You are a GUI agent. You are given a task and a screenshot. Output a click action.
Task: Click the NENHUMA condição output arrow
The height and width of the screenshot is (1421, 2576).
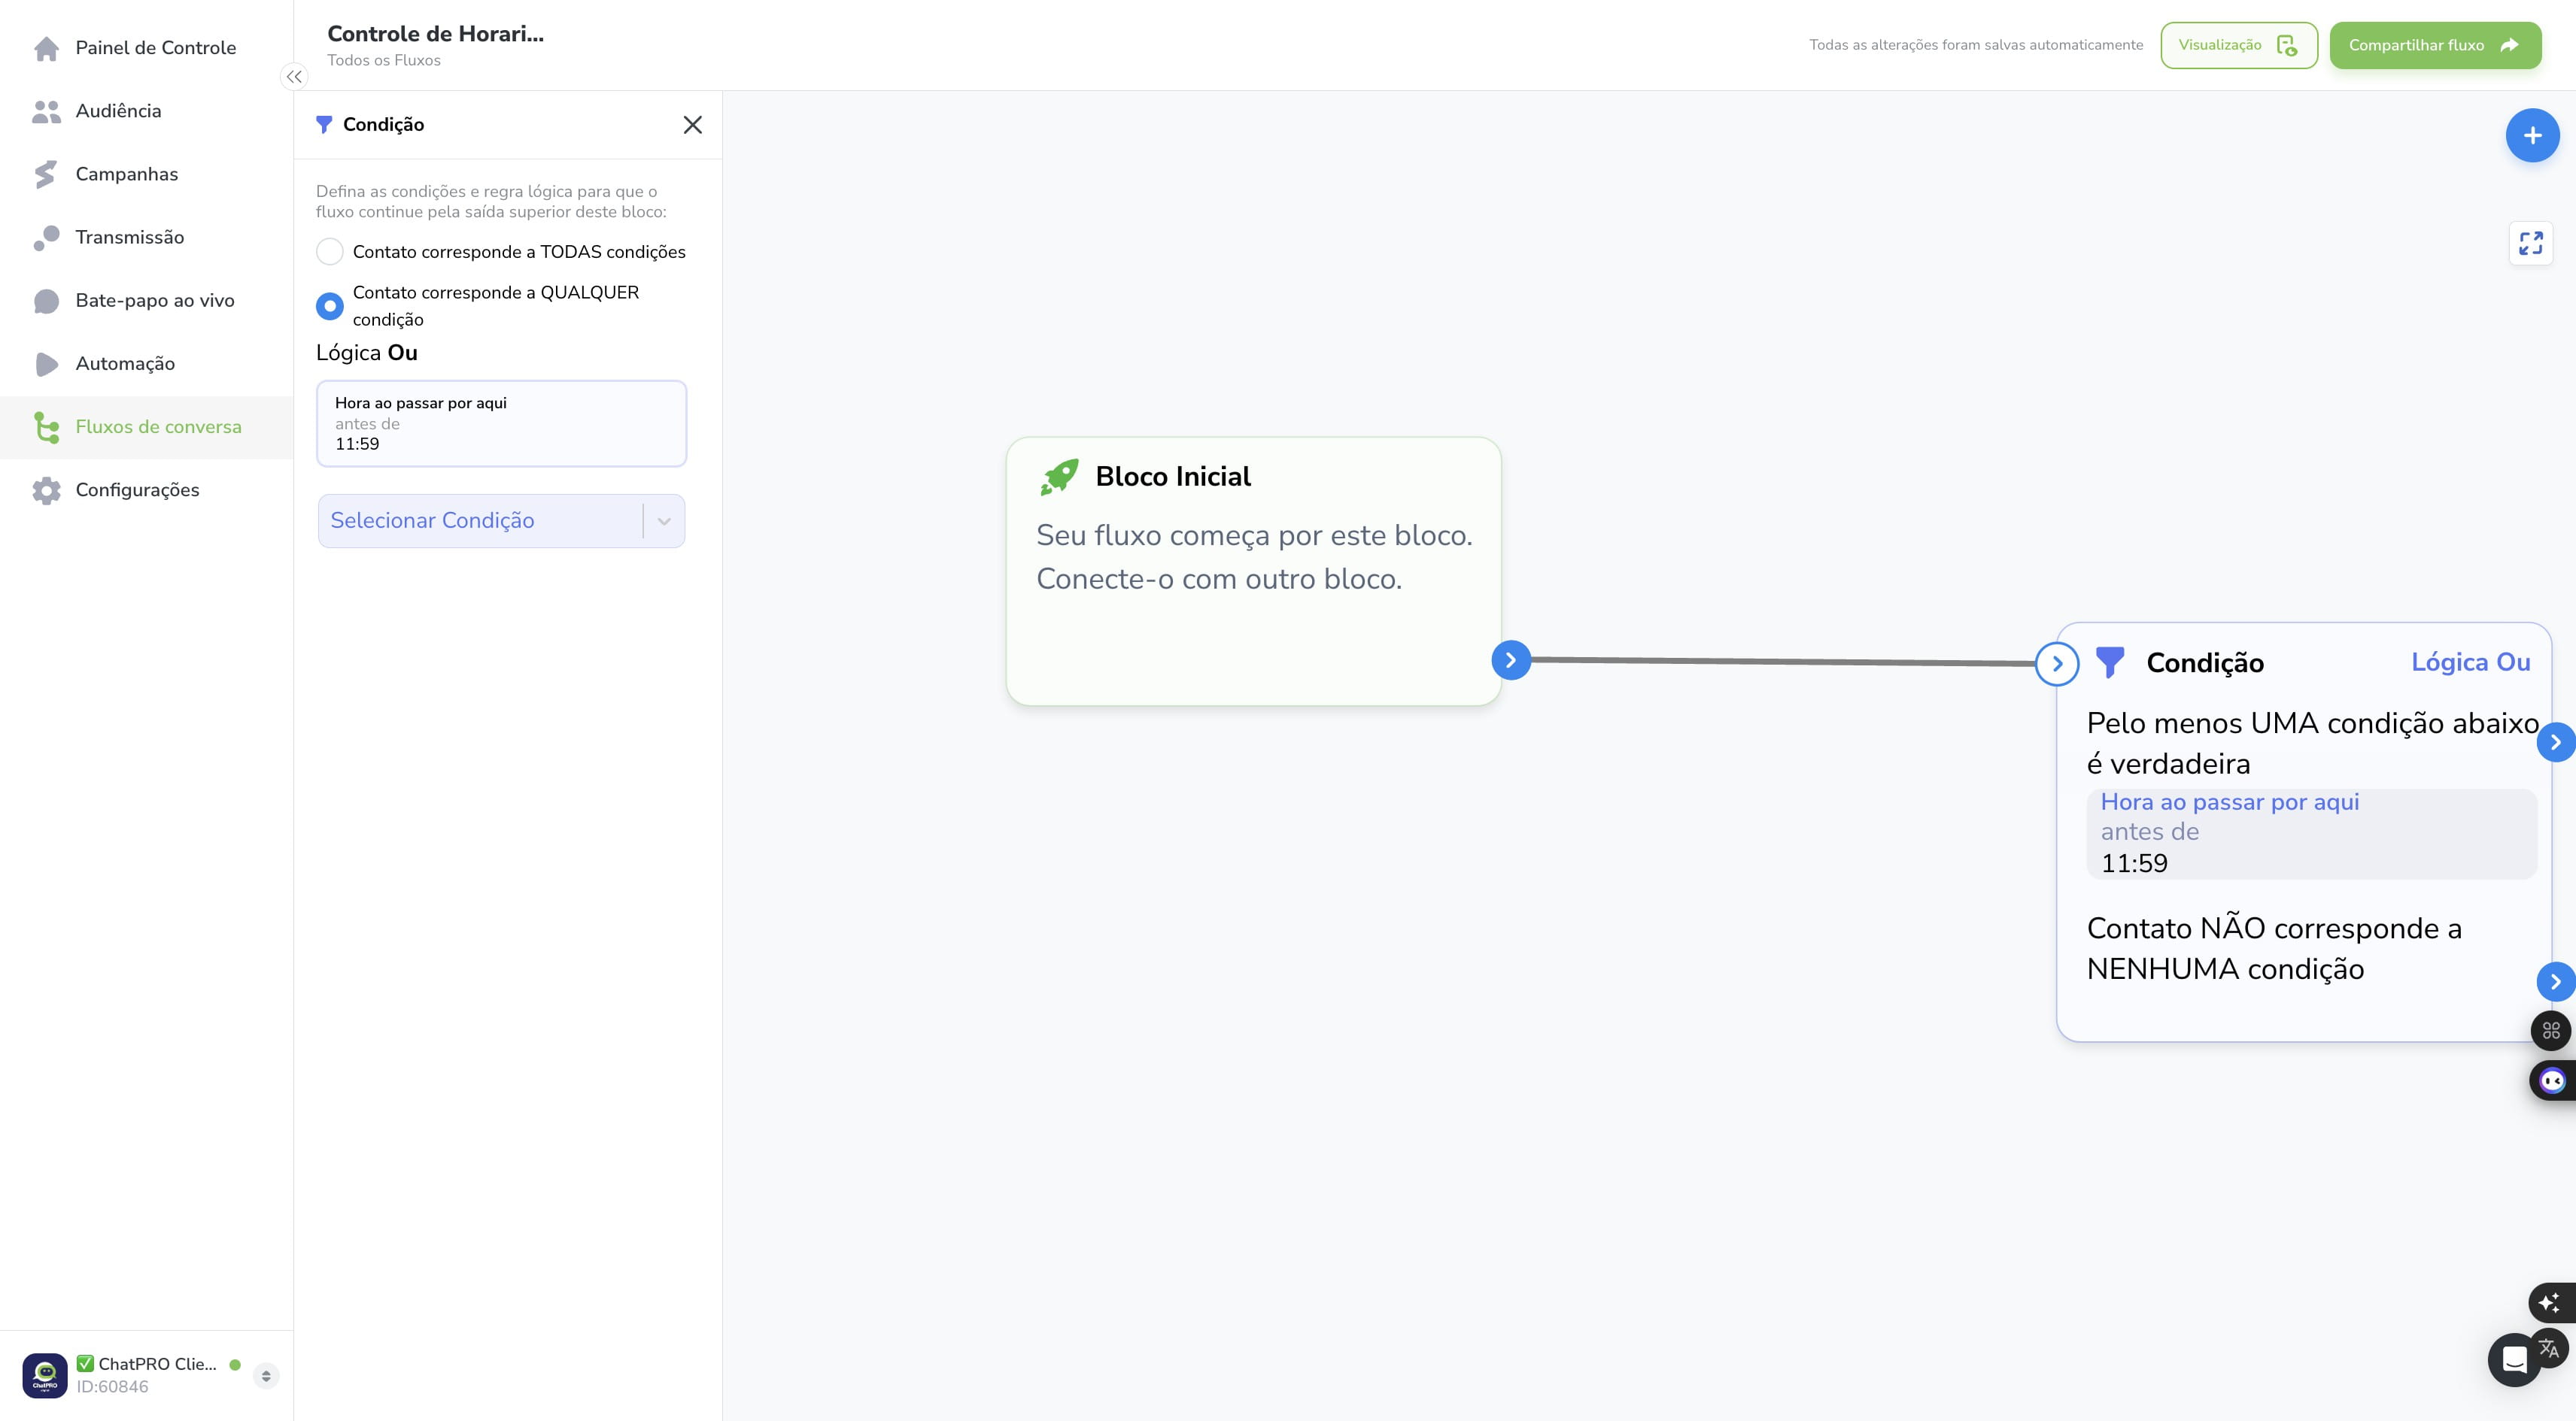click(x=2555, y=981)
